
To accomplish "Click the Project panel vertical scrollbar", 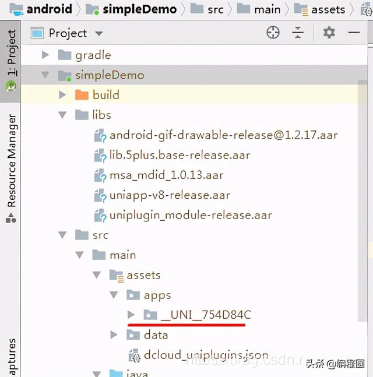I will coord(363,200).
